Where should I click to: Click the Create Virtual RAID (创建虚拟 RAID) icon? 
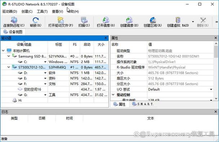tap(178, 20)
